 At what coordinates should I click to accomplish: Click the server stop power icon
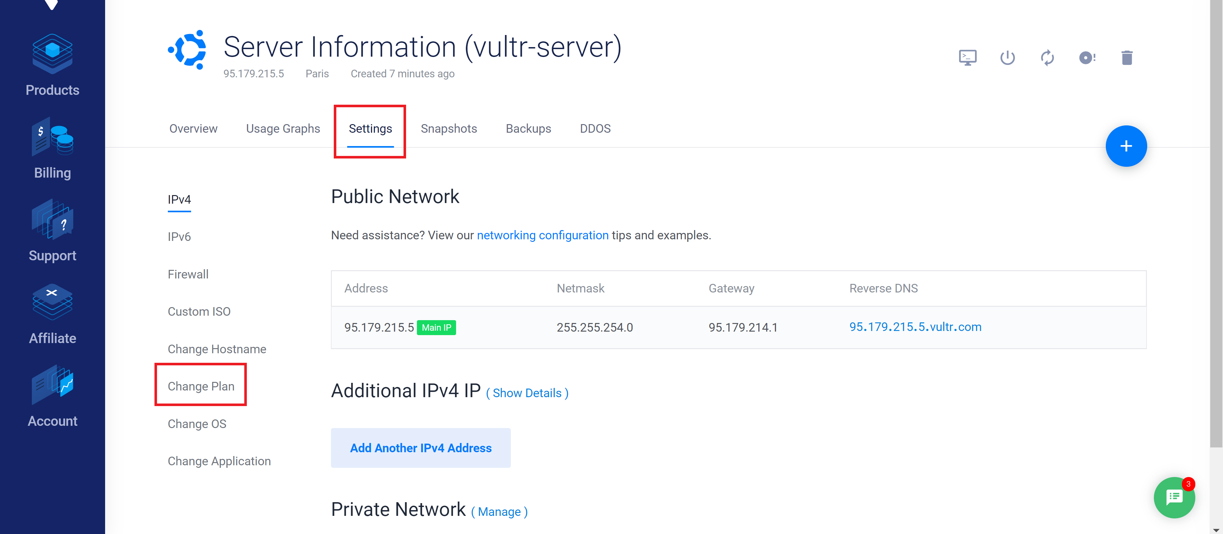pos(1007,58)
